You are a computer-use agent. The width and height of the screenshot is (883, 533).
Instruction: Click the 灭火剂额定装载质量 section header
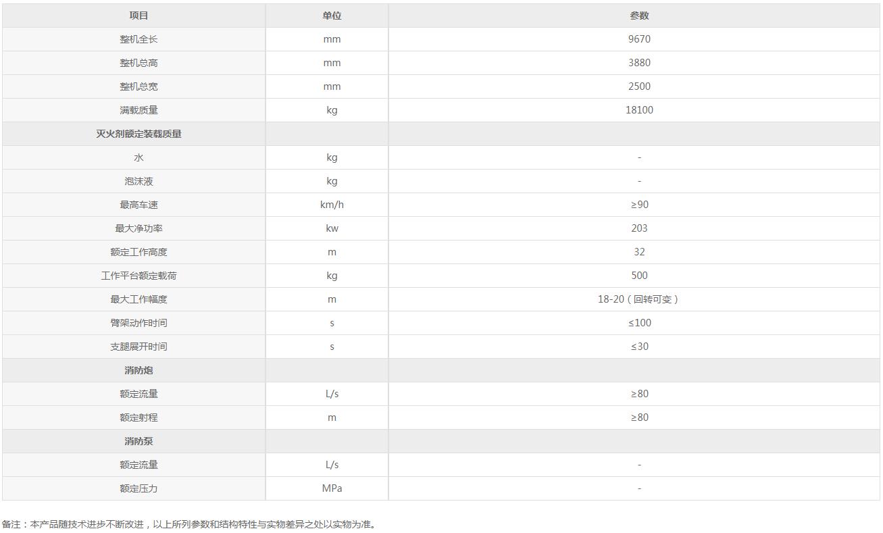[138, 134]
